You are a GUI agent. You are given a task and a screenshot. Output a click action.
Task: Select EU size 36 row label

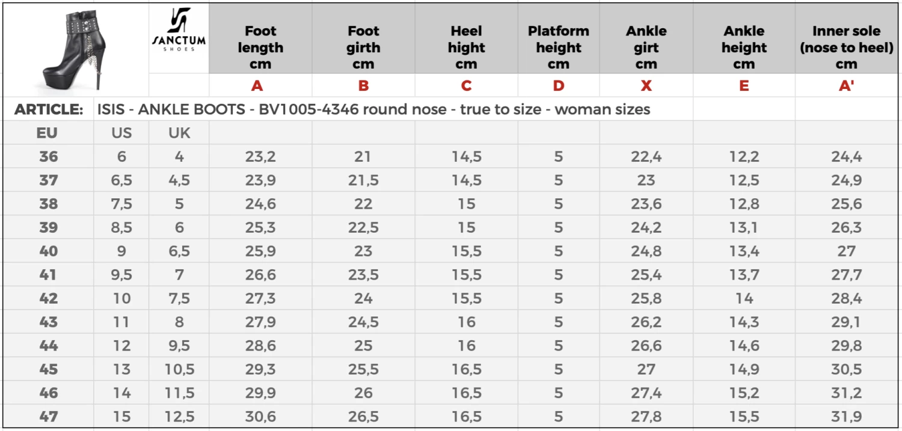click(x=49, y=157)
